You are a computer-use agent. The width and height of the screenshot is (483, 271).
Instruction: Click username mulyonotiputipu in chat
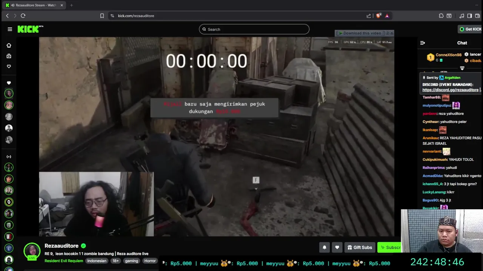[x=437, y=105]
